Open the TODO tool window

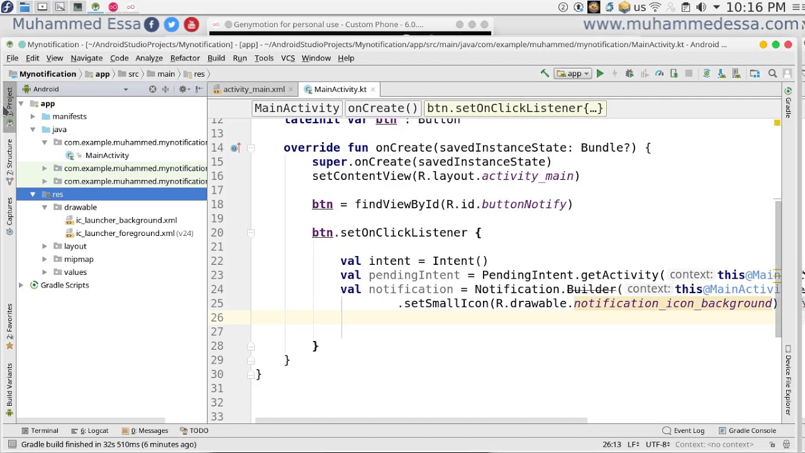(194, 431)
